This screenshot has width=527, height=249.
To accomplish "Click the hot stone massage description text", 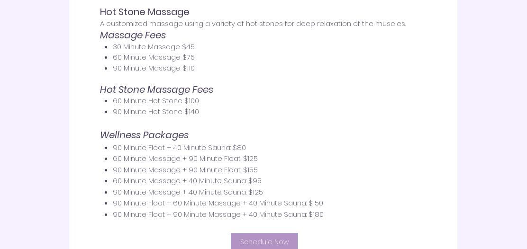I will pyautogui.click(x=253, y=24).
